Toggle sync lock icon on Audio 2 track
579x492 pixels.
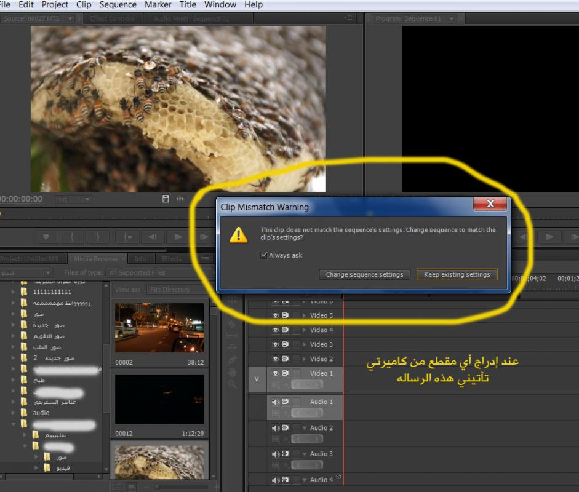(x=286, y=428)
